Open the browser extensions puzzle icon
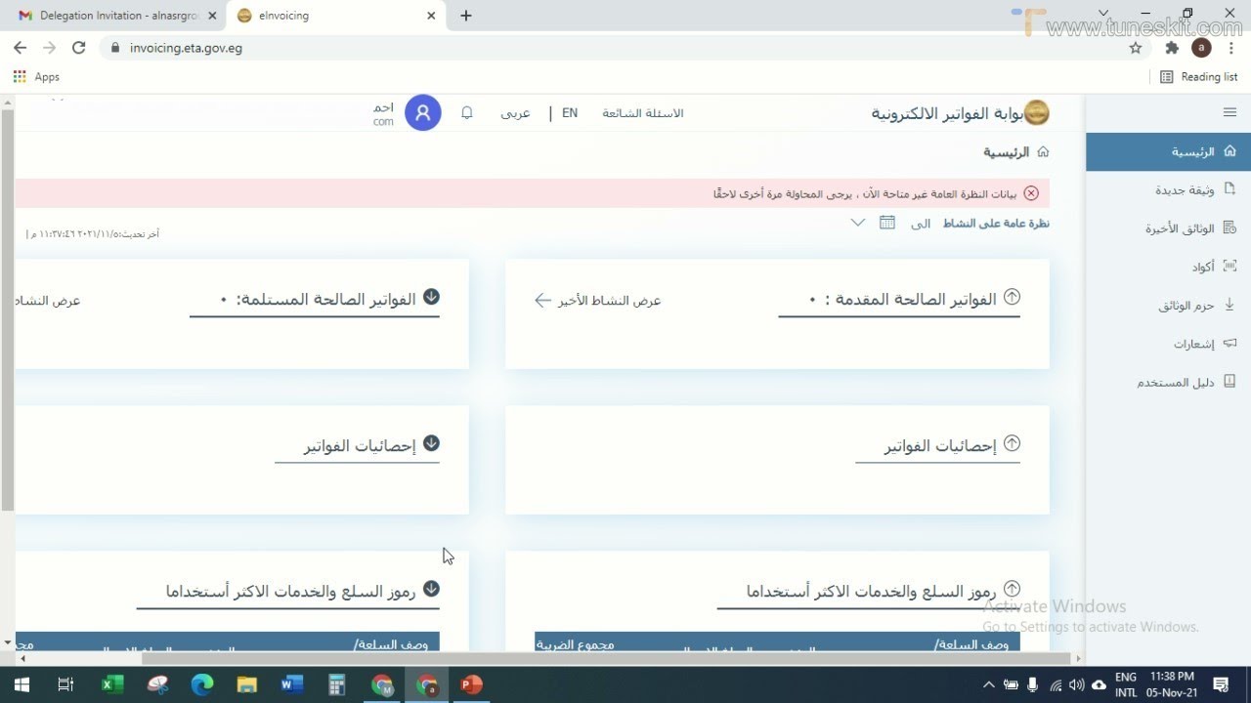Viewport: 1251px width, 703px height. click(x=1172, y=48)
